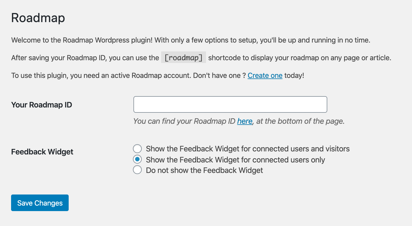This screenshot has width=412, height=226.
Task: Follow the "here" link for Roadmap ID
Action: click(x=244, y=121)
